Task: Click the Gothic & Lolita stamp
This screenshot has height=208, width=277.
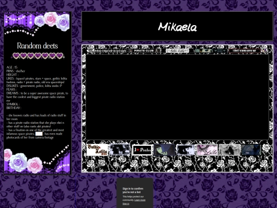Action: [97, 150]
